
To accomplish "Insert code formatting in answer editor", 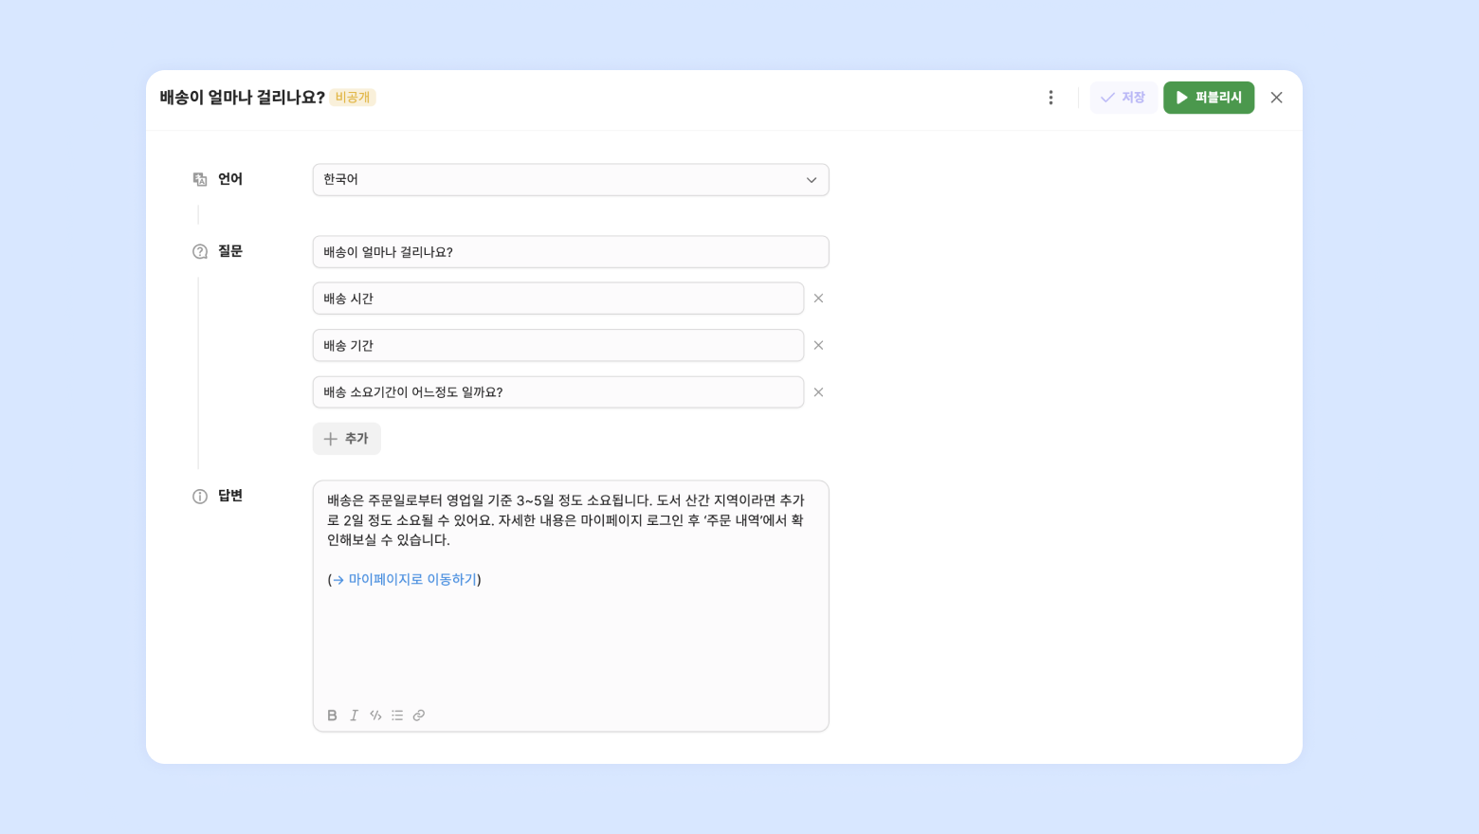I will [375, 716].
